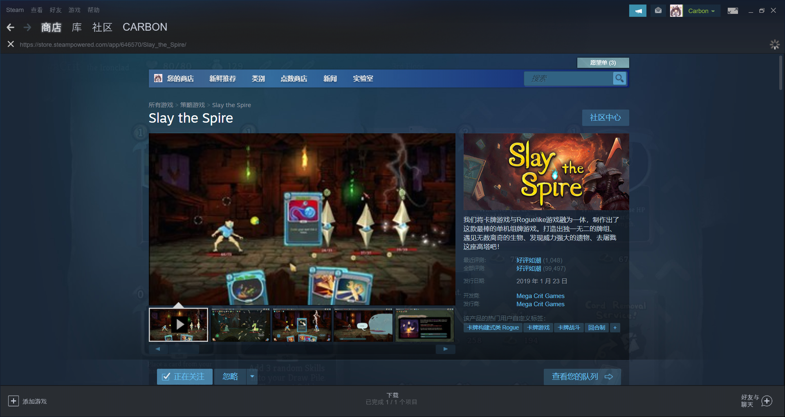Open the Steam menu
785x417 pixels.
(15, 10)
